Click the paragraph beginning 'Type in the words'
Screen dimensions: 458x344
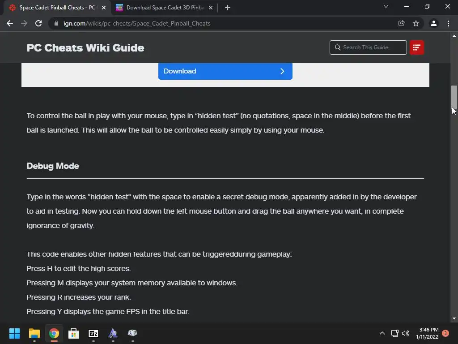click(x=222, y=211)
